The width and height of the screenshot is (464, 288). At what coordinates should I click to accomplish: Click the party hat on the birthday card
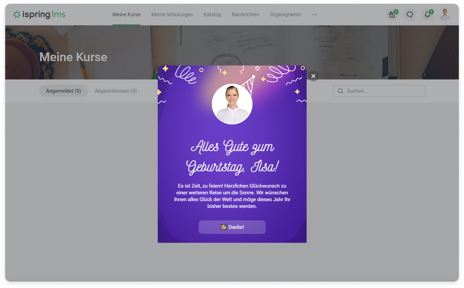point(249,85)
